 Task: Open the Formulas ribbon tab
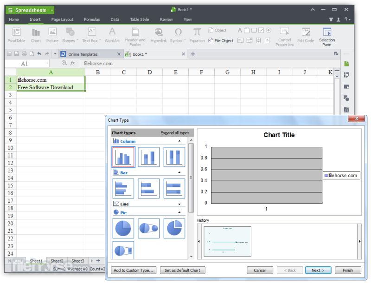coord(92,20)
